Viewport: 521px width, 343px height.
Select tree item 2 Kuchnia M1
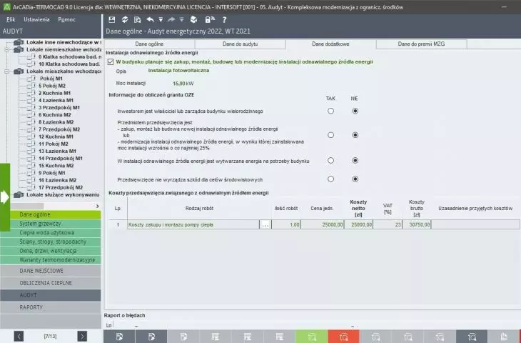tap(54, 93)
